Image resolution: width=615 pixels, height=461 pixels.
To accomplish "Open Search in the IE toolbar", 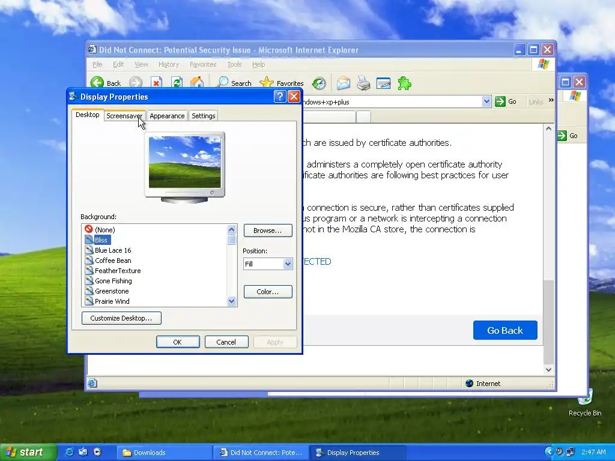I will click(234, 83).
